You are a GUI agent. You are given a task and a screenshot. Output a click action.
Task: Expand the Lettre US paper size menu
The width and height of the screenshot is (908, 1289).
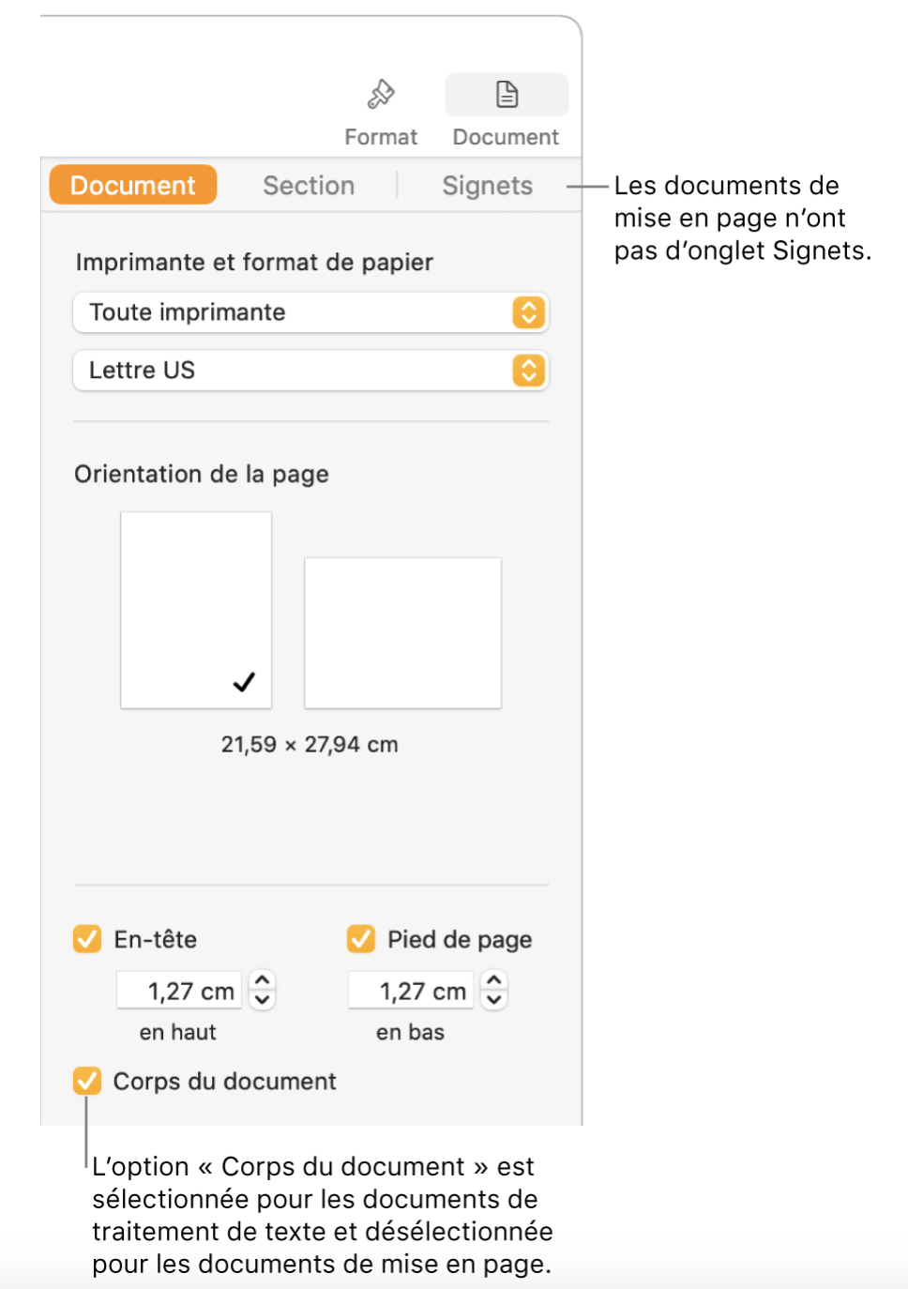click(x=300, y=371)
